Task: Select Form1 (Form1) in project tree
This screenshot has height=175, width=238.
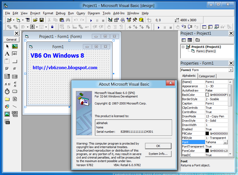Action: tap(206, 51)
